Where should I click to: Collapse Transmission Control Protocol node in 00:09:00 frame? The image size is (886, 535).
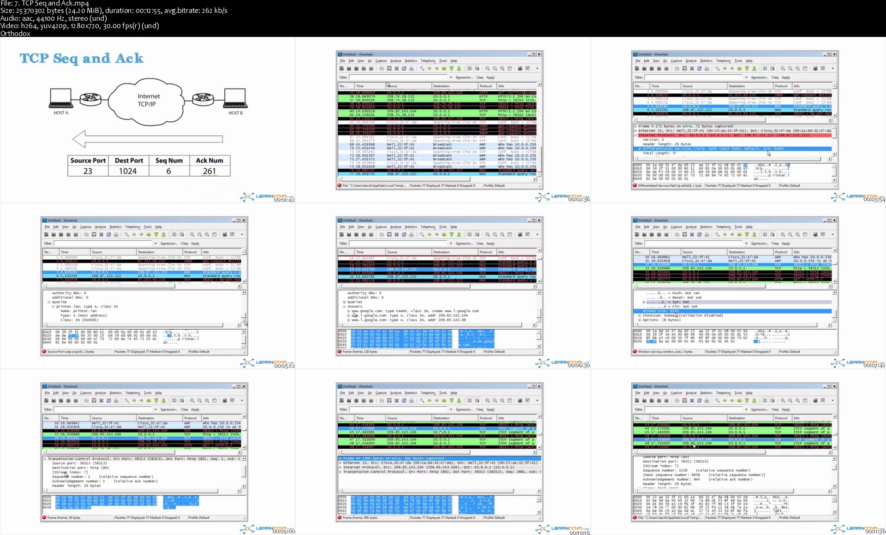[x=45, y=459]
